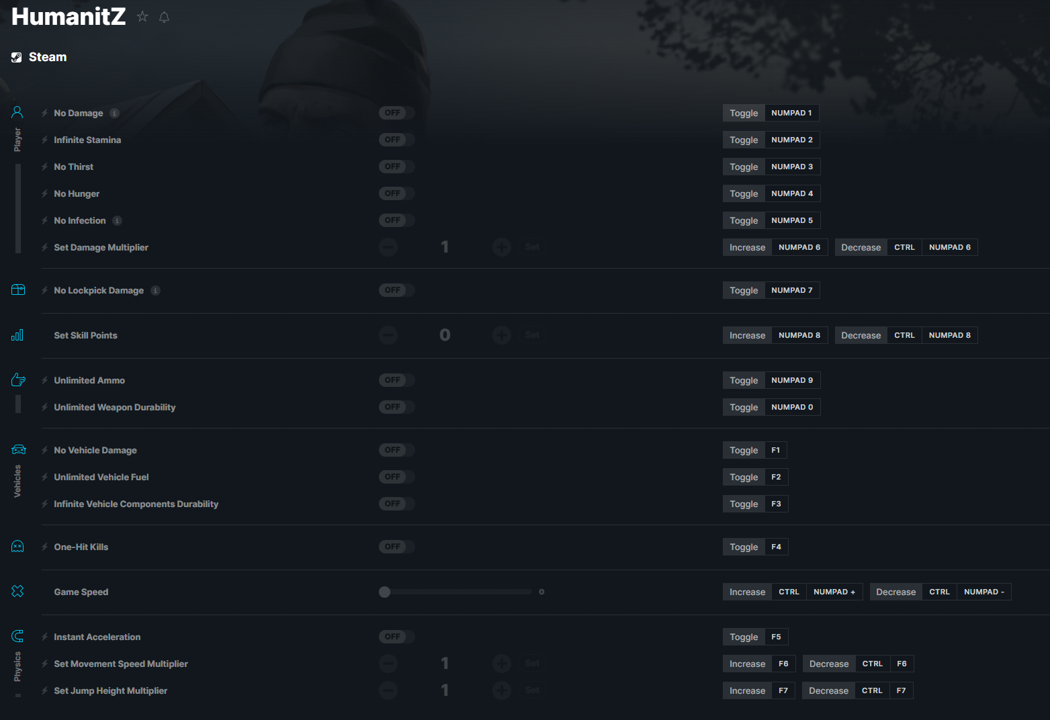
Task: Toggle Infinite Stamina on
Action: coord(396,140)
